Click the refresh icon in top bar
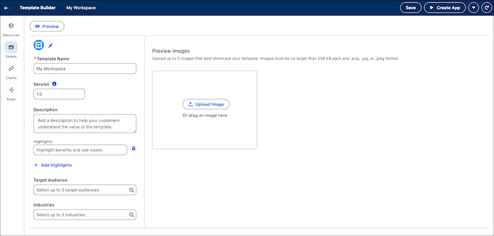Screen dimensions: 494x236 (x=487, y=8)
